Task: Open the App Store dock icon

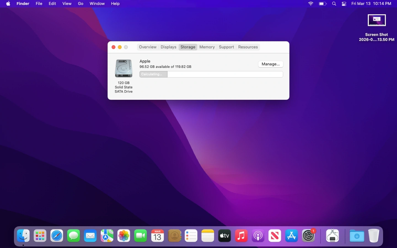Action: tap(291, 236)
